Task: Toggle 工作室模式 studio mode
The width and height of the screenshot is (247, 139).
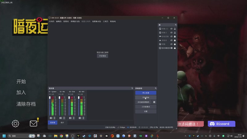Action: [x=146, y=107]
